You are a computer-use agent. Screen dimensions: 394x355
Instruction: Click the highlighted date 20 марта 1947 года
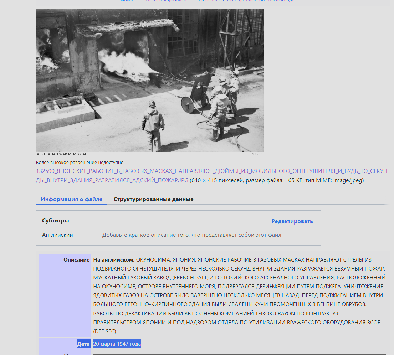coord(117,344)
